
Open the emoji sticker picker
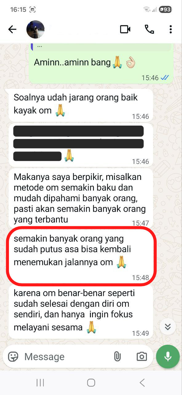pyautogui.click(x=13, y=357)
